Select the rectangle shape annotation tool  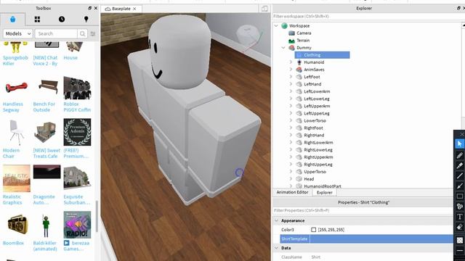(x=460, y=196)
